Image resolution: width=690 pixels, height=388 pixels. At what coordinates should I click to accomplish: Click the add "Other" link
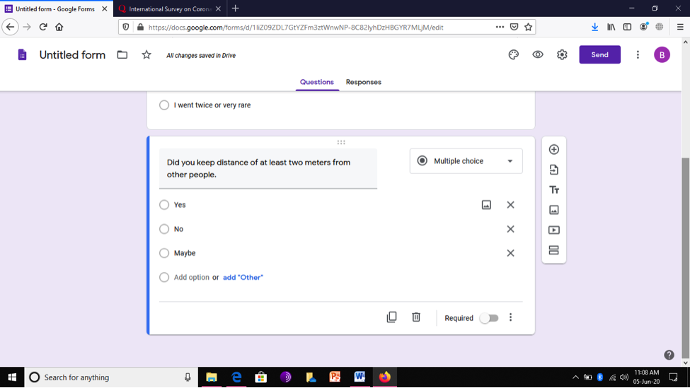coord(243,277)
